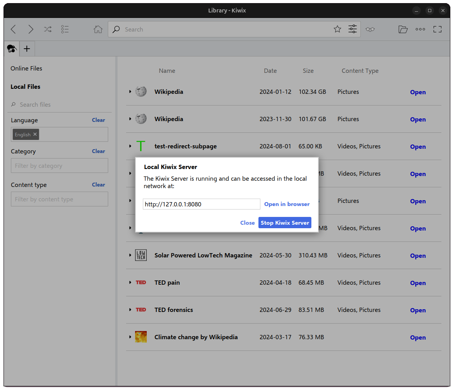Go to the home page icon

[x=98, y=29]
